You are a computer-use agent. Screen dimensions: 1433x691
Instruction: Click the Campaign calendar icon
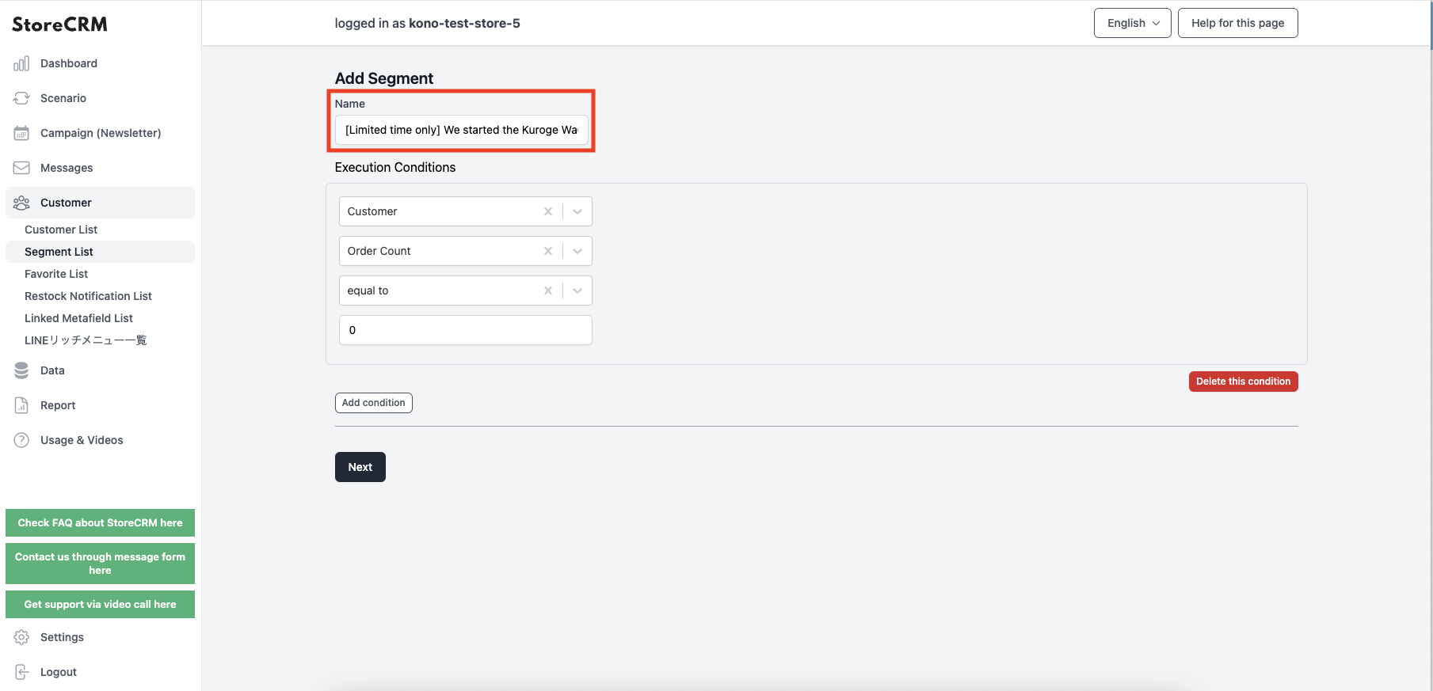point(21,133)
